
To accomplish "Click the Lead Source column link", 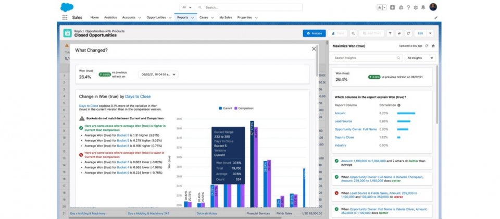I will tap(343, 121).
